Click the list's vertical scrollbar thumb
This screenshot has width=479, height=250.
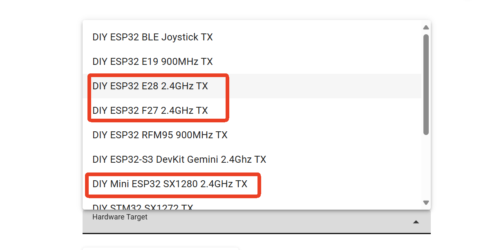coord(426,84)
